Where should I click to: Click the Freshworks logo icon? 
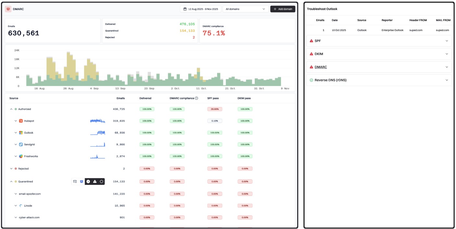click(x=21, y=156)
